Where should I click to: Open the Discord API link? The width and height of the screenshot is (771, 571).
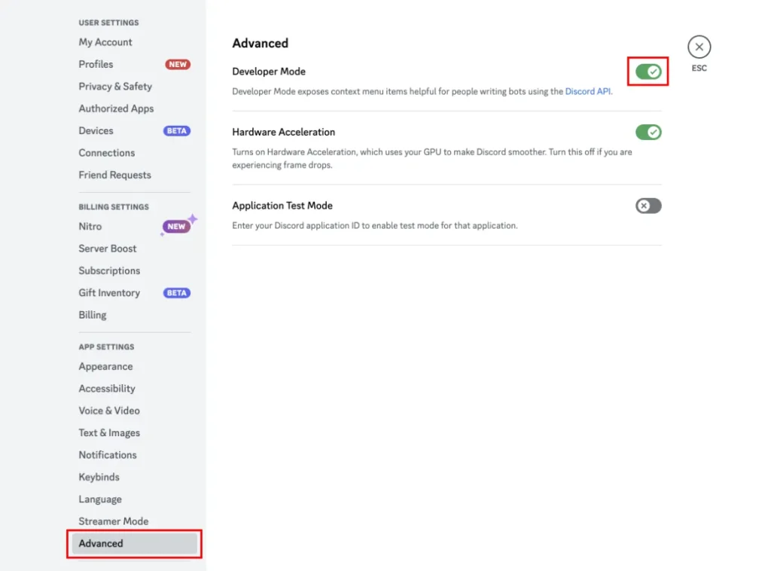(x=588, y=92)
